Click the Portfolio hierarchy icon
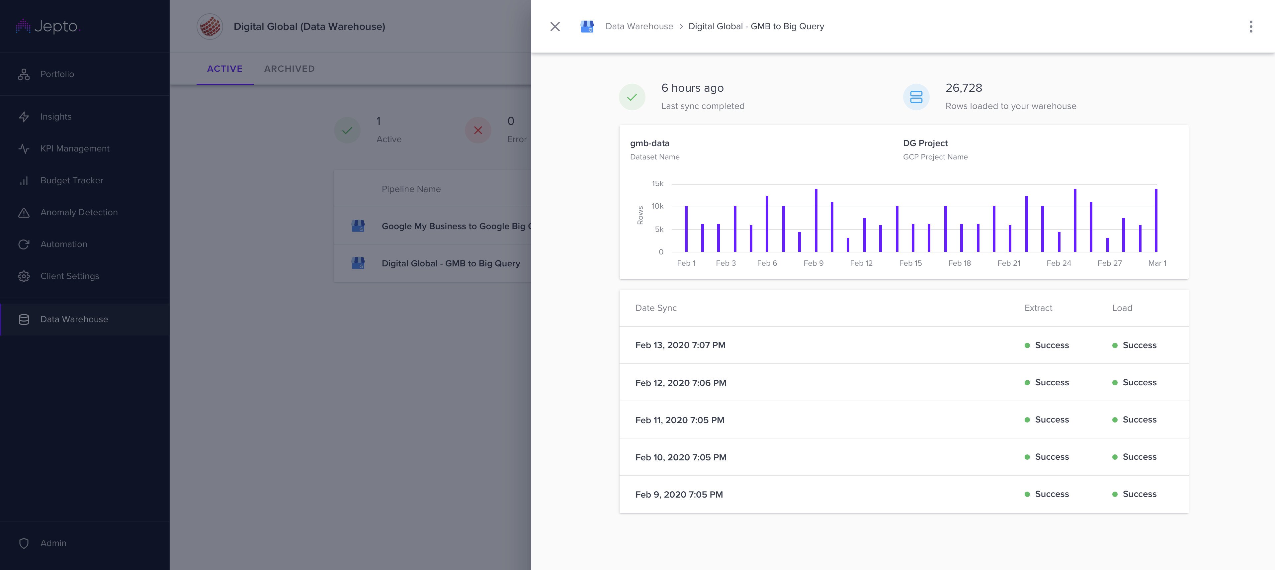The height and width of the screenshot is (570, 1275). click(x=24, y=74)
